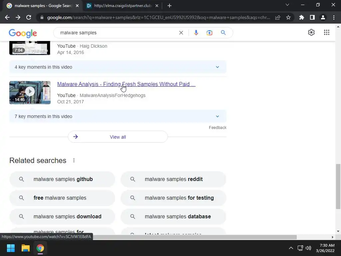Viewport: 341px width, 256px height.
Task: Switch to the malware samples Google Search tab
Action: tap(43, 6)
